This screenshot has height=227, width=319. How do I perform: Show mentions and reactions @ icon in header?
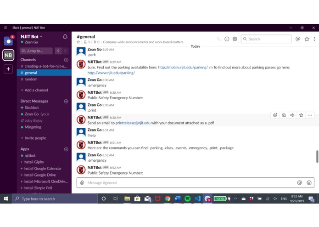(x=297, y=39)
